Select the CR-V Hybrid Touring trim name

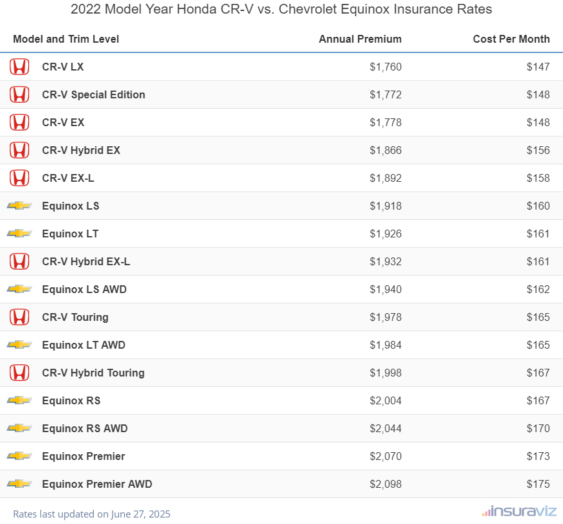(93, 373)
